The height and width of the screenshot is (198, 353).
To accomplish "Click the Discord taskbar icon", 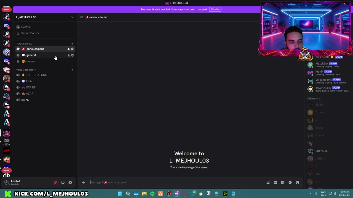I will coord(177,194).
